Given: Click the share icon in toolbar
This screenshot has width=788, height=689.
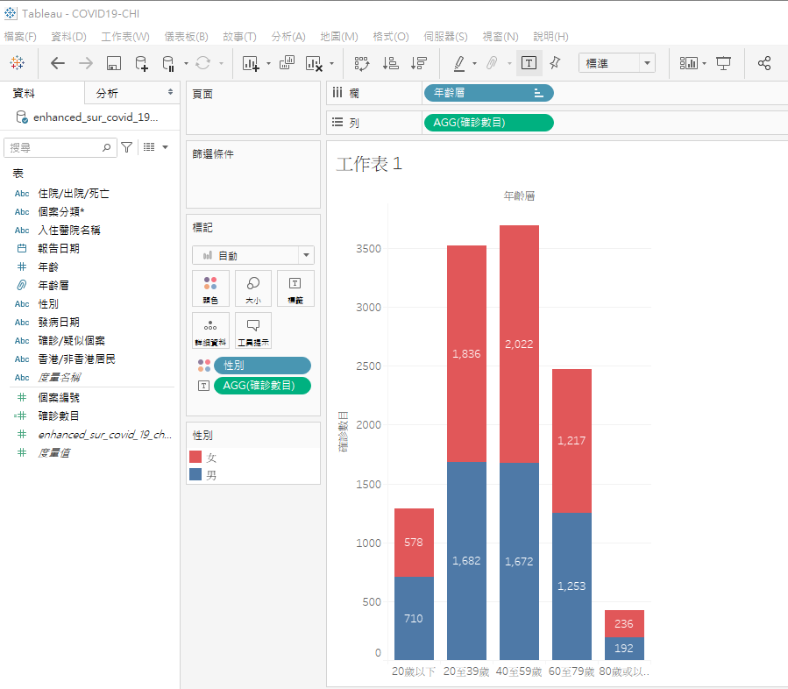Looking at the screenshot, I should coord(764,63).
